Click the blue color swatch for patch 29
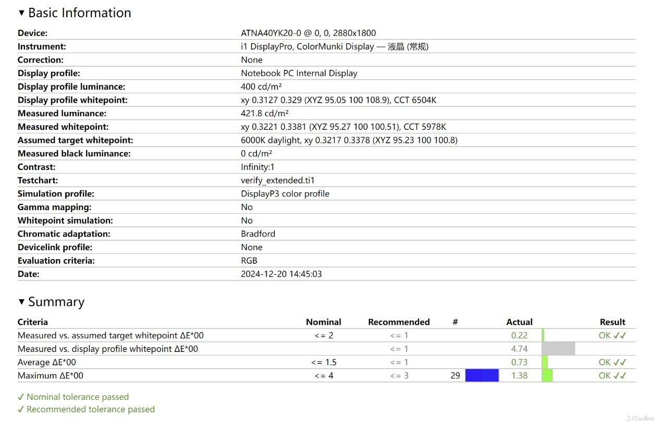This screenshot has height=428, width=661. [x=482, y=375]
